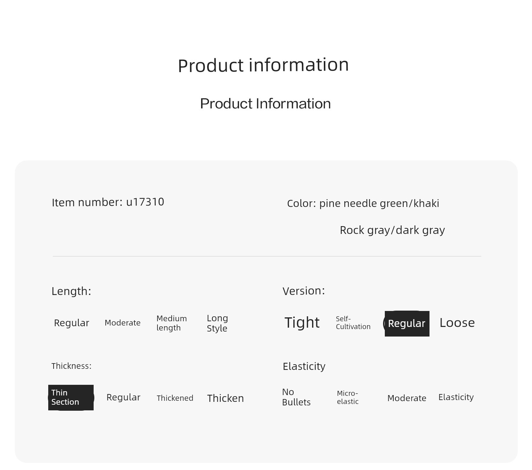
Task: Click the pine needle green/khaki color text
Action: click(379, 203)
